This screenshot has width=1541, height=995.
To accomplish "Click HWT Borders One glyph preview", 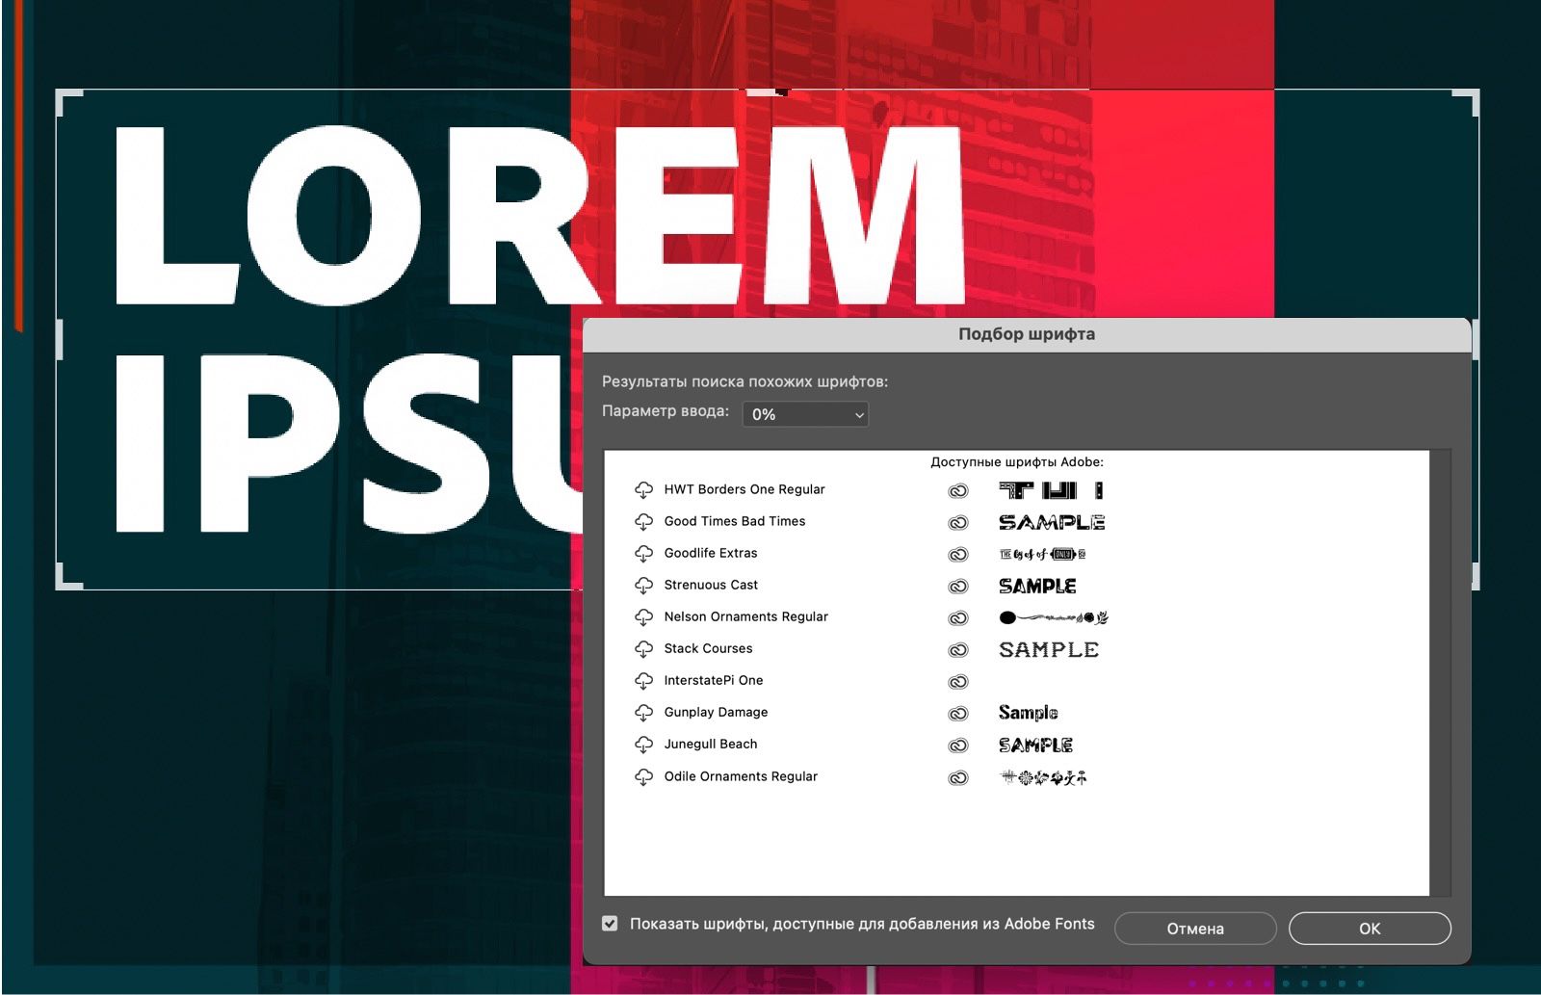I will pyautogui.click(x=1052, y=490).
